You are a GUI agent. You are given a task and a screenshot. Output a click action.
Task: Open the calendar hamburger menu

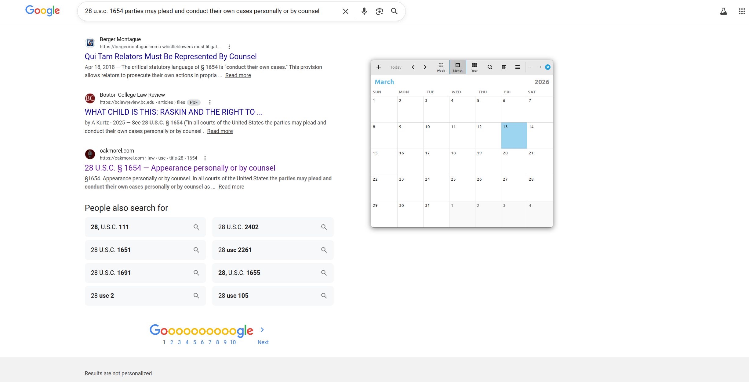click(x=518, y=67)
